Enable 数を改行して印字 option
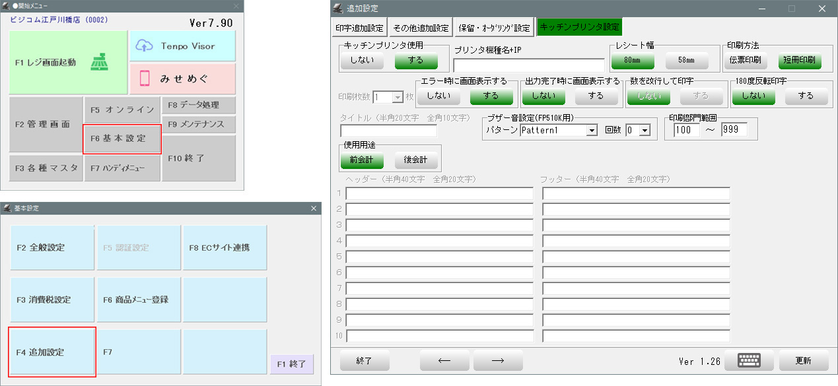This screenshot has width=838, height=386. tap(701, 96)
